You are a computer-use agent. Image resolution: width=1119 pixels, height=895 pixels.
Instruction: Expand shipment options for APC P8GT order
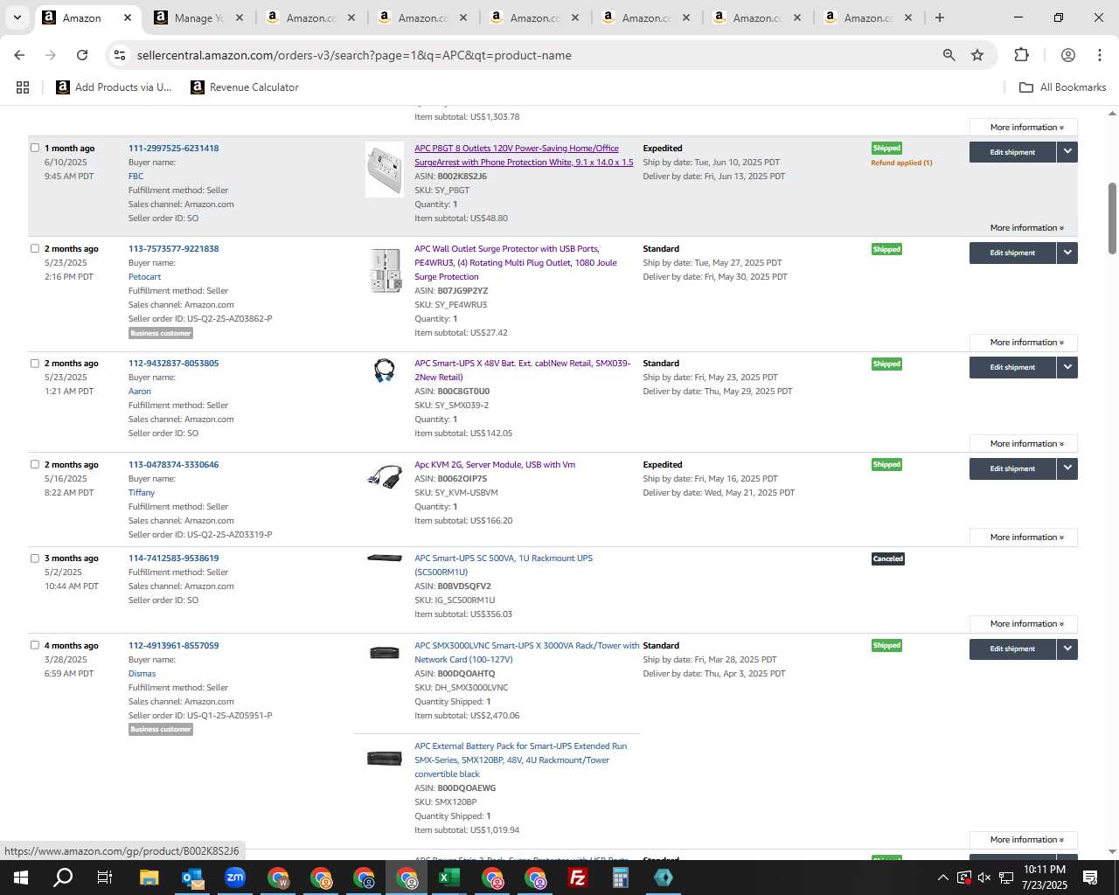coord(1067,152)
